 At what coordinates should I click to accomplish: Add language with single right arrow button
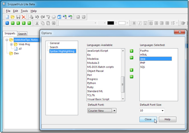point(132,51)
